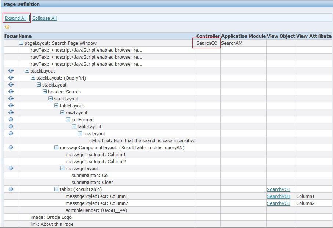Click the Collapse All link

tap(44, 18)
